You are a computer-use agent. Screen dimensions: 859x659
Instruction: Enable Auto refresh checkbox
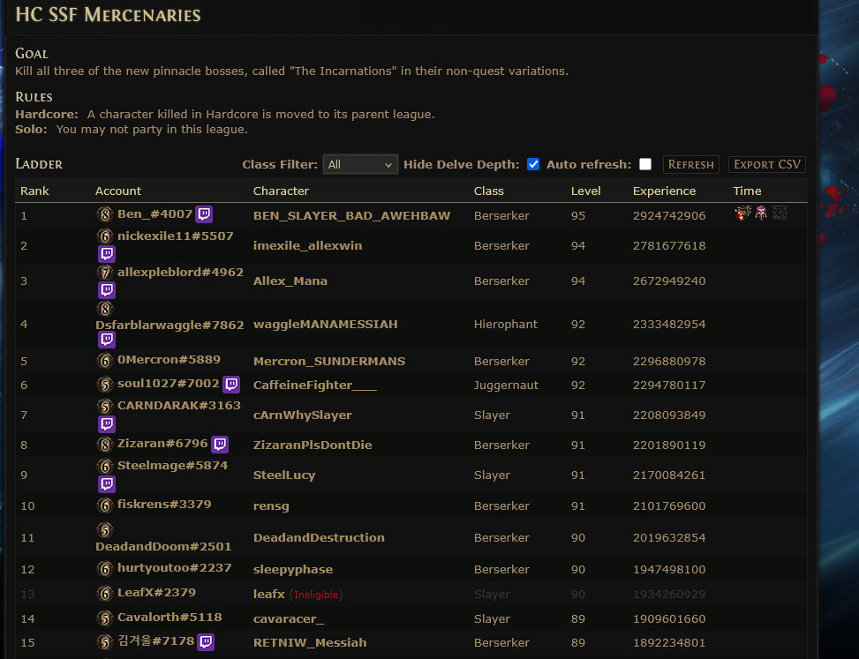[645, 164]
